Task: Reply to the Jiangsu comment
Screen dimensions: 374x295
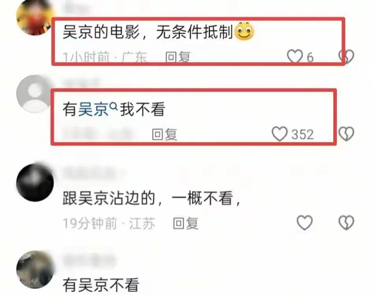Action: point(185,223)
